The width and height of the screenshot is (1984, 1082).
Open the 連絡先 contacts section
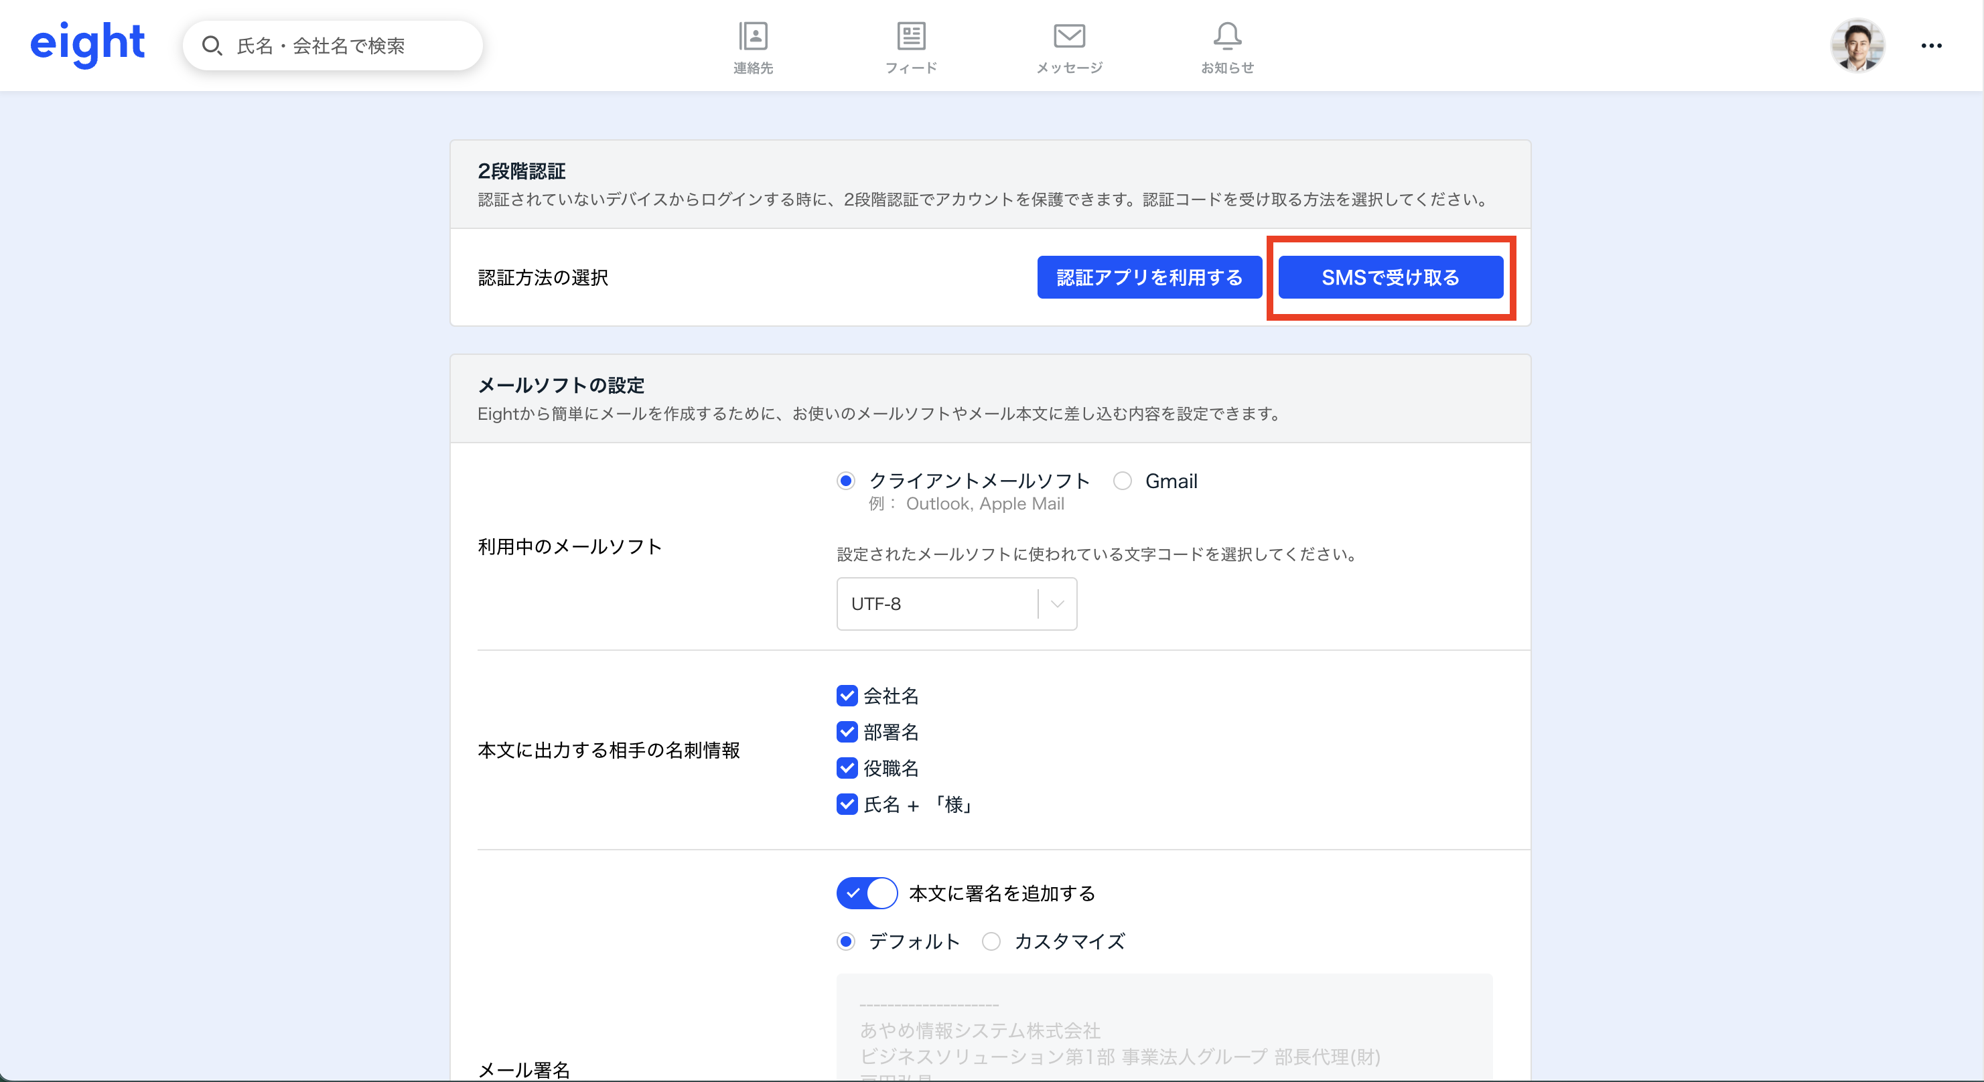(752, 46)
